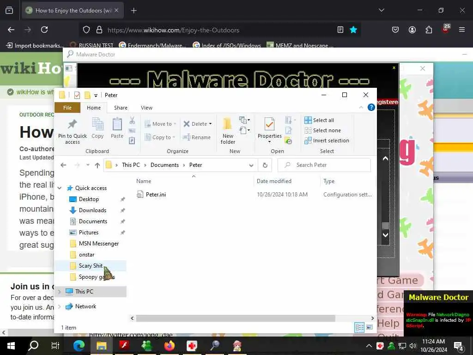Open a new Firefox tab
The width and height of the screenshot is (473, 355).
pos(133,11)
